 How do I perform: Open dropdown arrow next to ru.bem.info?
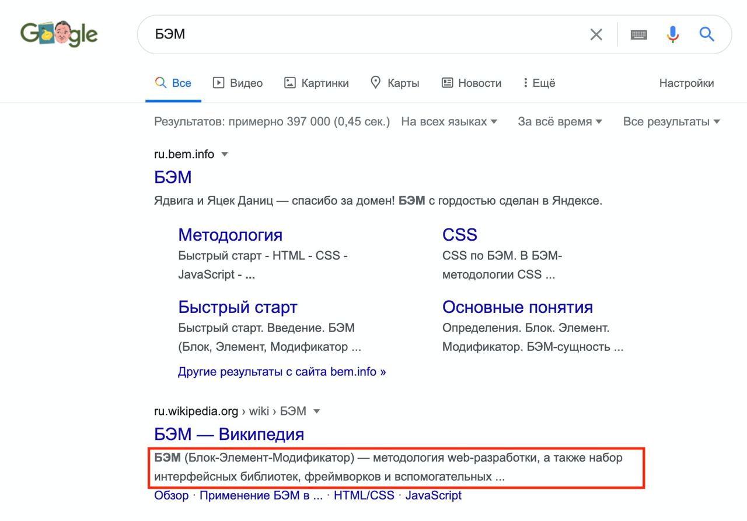225,154
